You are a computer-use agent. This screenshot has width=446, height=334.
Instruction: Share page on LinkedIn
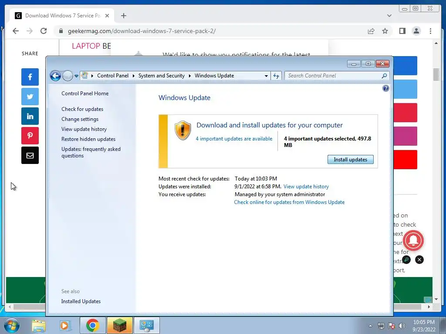coord(30,116)
